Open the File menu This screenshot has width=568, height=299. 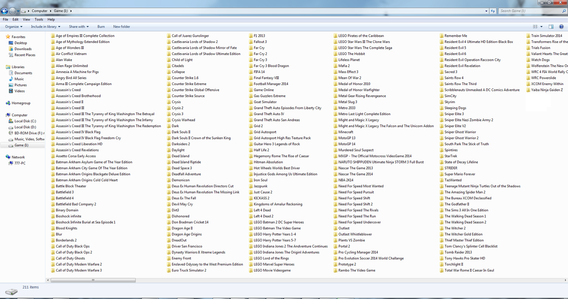point(5,19)
